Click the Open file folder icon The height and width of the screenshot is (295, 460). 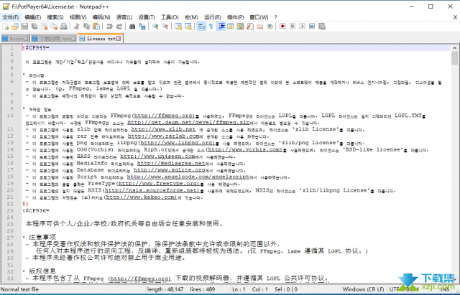click(15, 27)
